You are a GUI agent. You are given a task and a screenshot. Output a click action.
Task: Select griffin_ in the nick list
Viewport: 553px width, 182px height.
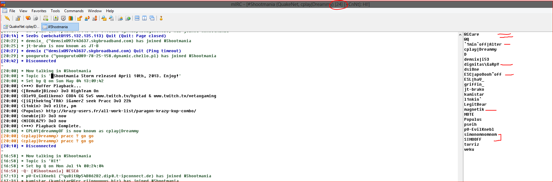(x=474, y=84)
